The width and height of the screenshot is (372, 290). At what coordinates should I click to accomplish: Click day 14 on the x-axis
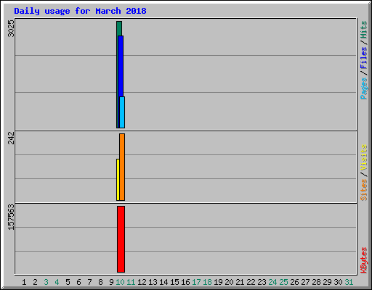click(x=163, y=282)
